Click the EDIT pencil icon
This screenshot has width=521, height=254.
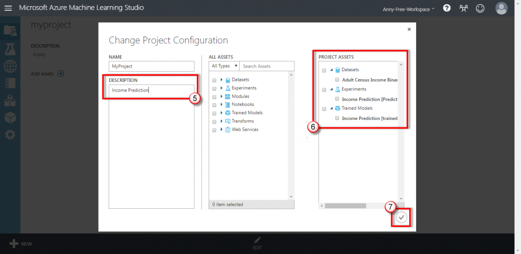[257, 240]
